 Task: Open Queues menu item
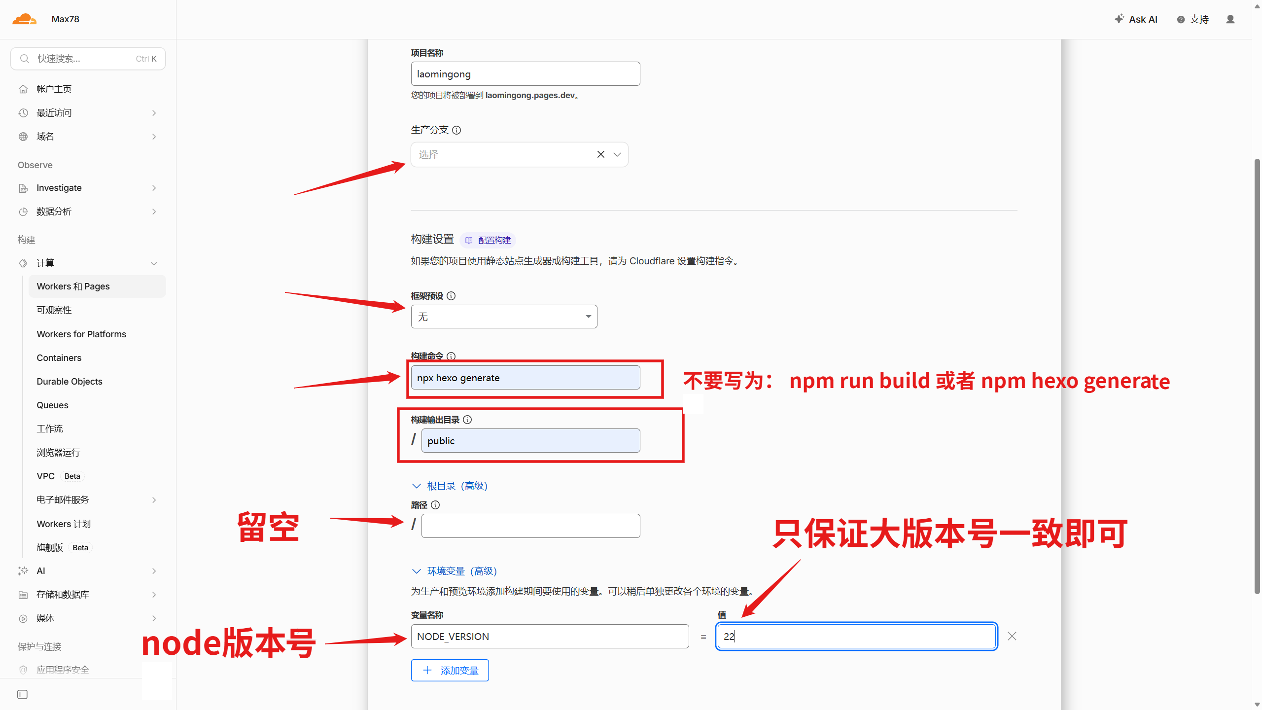tap(97, 405)
